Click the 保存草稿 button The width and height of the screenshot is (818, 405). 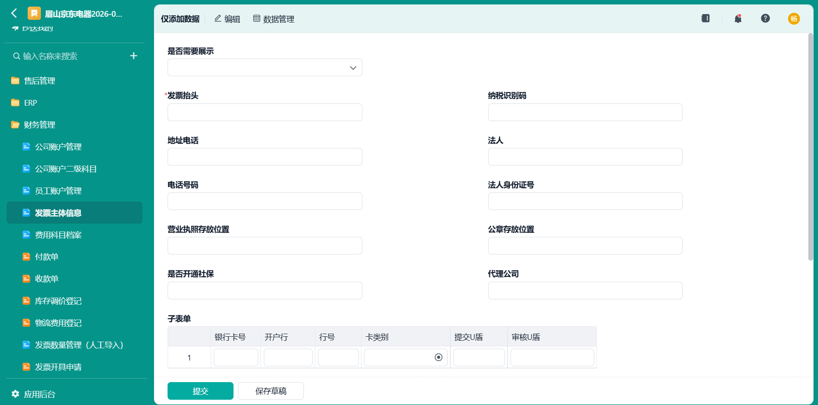point(271,391)
